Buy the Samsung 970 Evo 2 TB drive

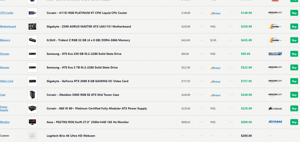pyautogui.click(x=294, y=67)
